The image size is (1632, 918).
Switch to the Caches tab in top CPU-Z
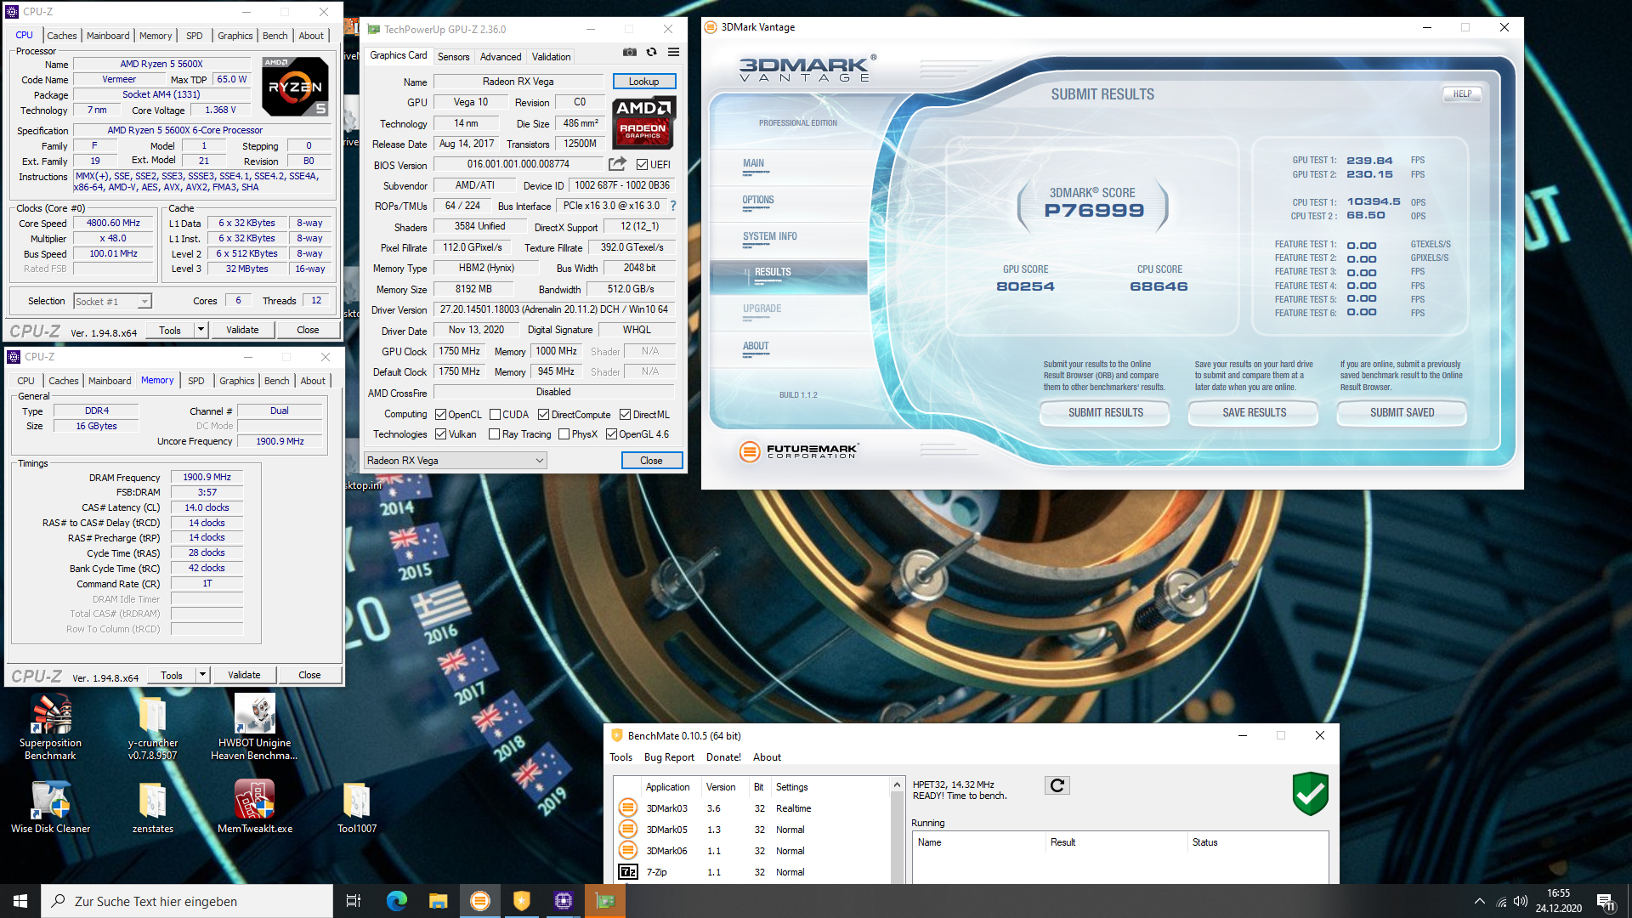pyautogui.click(x=61, y=36)
